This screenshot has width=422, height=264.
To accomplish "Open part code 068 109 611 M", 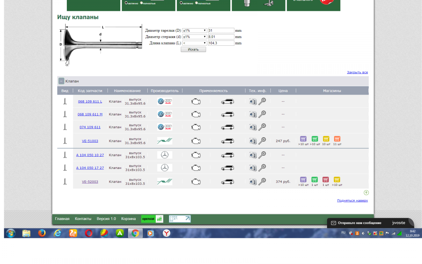I will pyautogui.click(x=90, y=114).
